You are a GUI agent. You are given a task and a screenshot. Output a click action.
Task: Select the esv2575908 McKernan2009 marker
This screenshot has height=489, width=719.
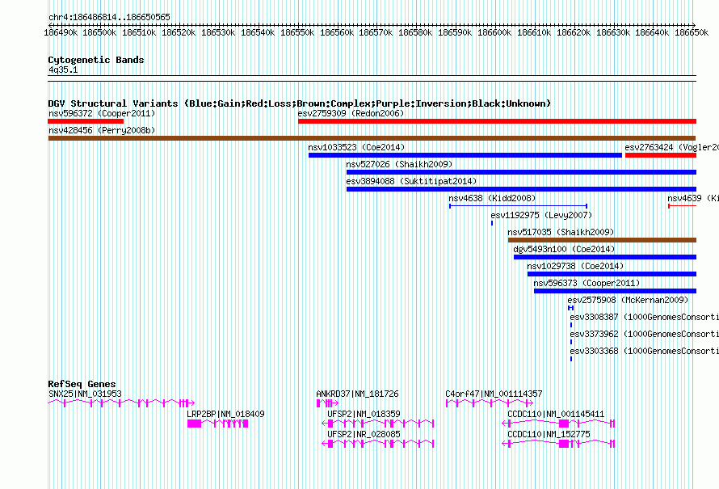(571, 308)
